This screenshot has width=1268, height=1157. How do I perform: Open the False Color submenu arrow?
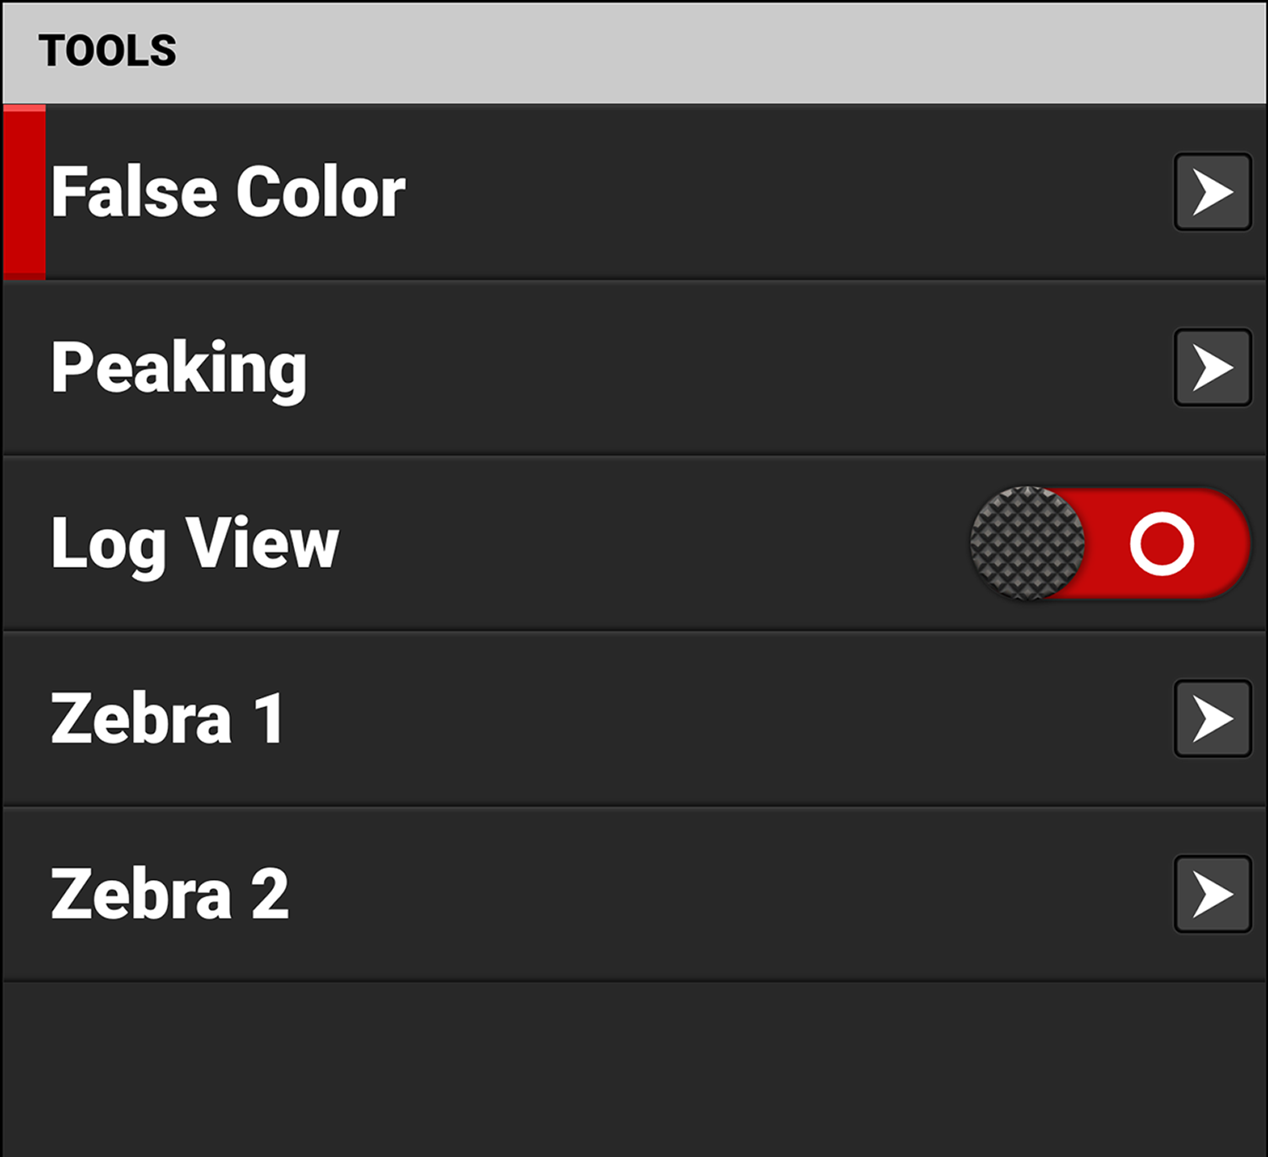click(1212, 192)
